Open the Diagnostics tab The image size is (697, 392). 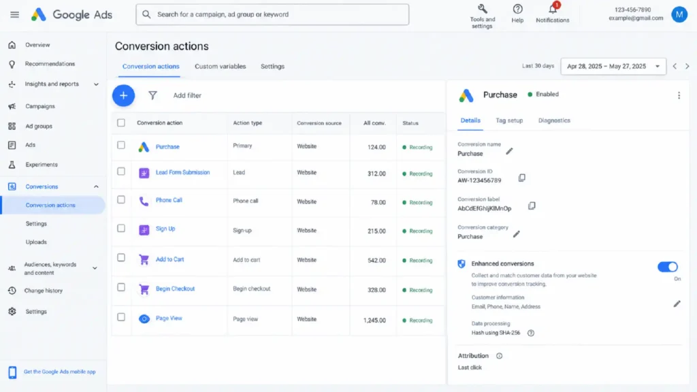[x=554, y=120]
